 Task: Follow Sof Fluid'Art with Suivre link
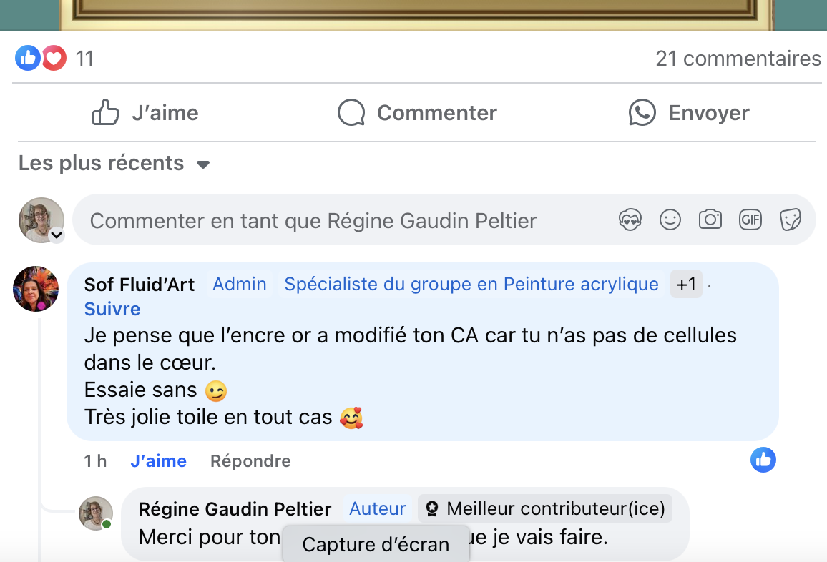(x=112, y=309)
